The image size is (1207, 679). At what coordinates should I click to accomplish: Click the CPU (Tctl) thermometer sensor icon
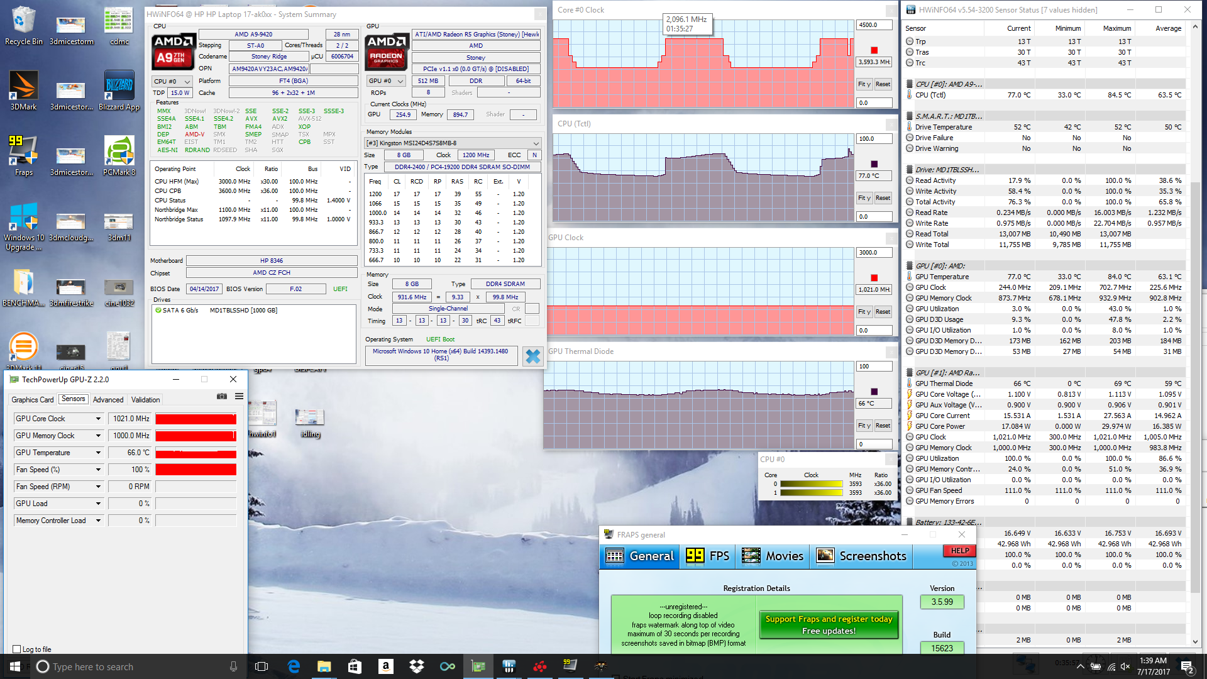coord(910,95)
